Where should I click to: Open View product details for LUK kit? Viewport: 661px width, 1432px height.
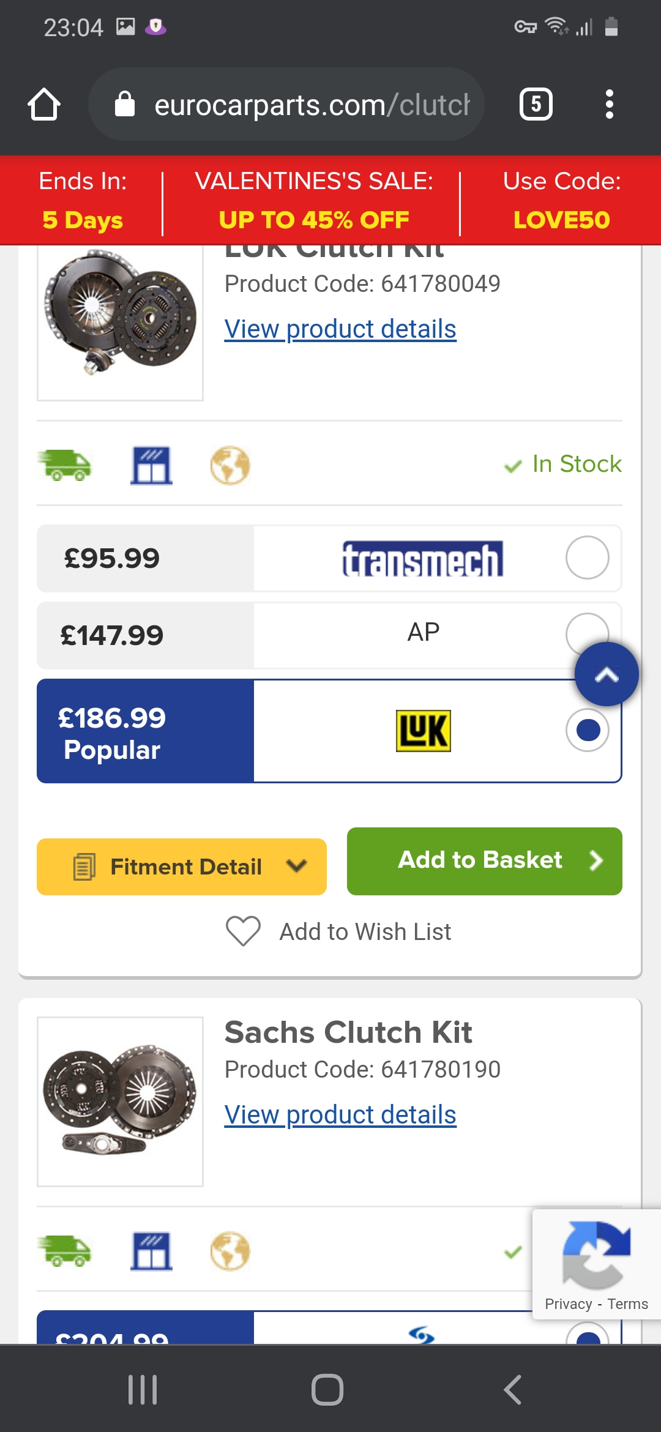[x=340, y=329]
